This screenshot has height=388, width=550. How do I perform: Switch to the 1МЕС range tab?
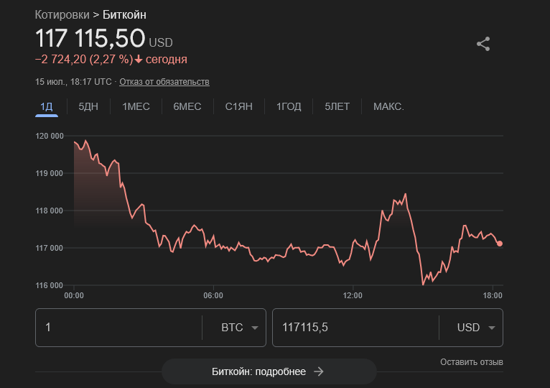coord(136,106)
